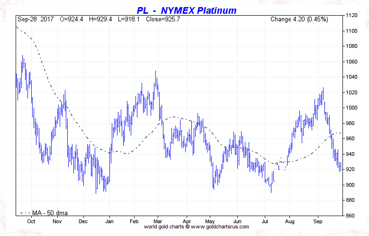Click the "Jul" x-axis label
The height and width of the screenshot is (236, 369).
click(x=265, y=221)
